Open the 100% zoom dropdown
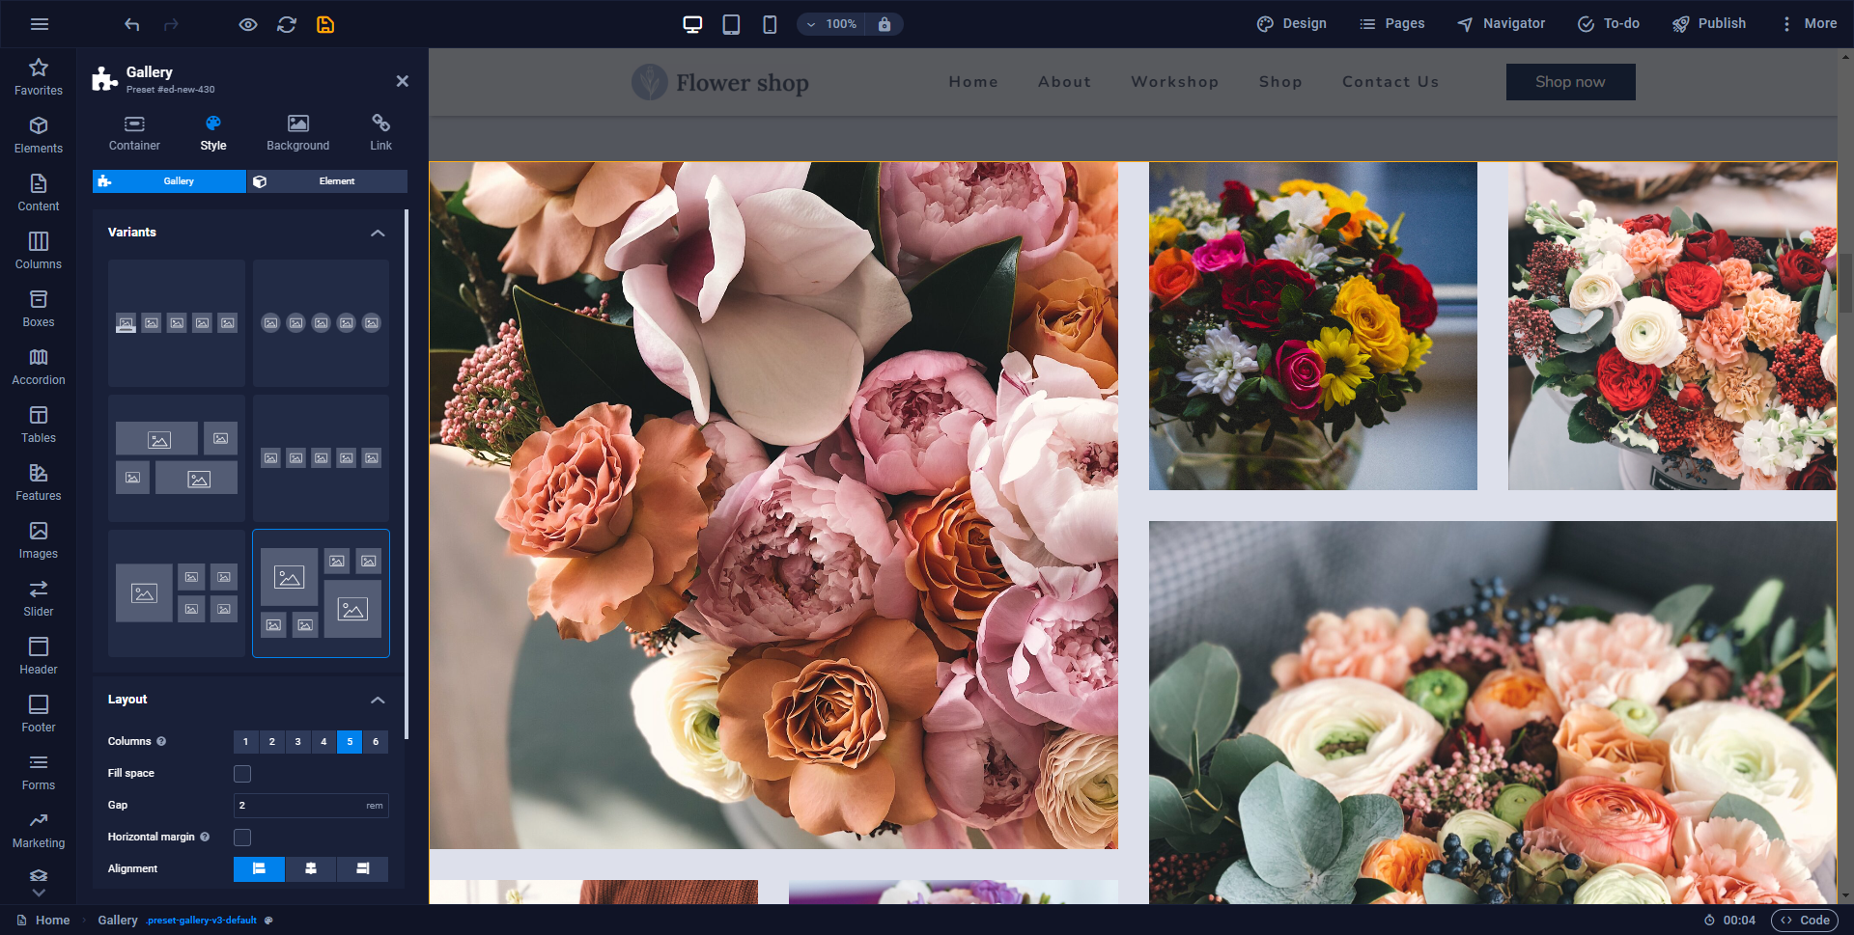Screen dimensions: 1854x935 pyautogui.click(x=831, y=24)
